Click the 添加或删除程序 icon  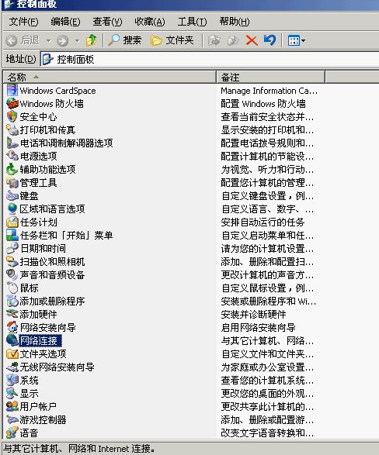pyautogui.click(x=12, y=302)
